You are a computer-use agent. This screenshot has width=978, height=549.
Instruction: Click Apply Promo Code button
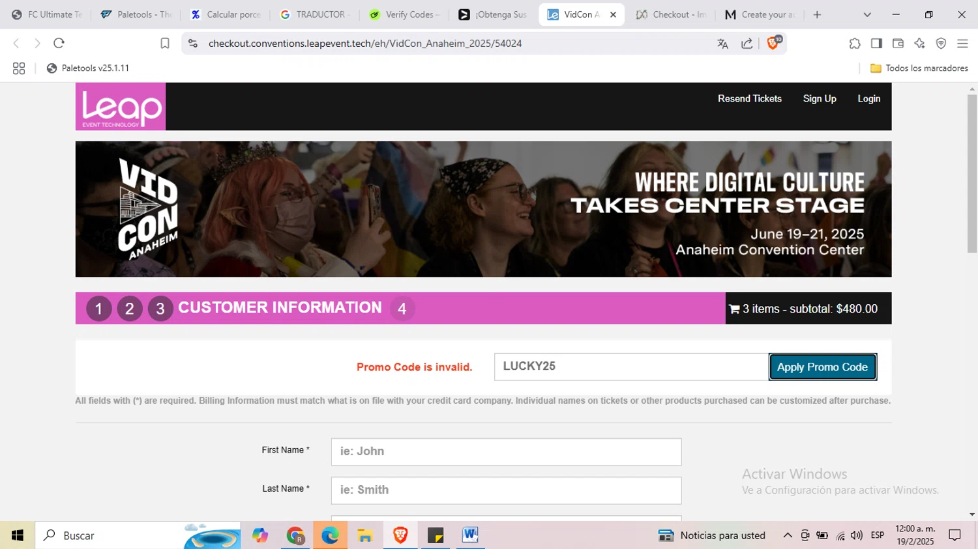pyautogui.click(x=823, y=367)
